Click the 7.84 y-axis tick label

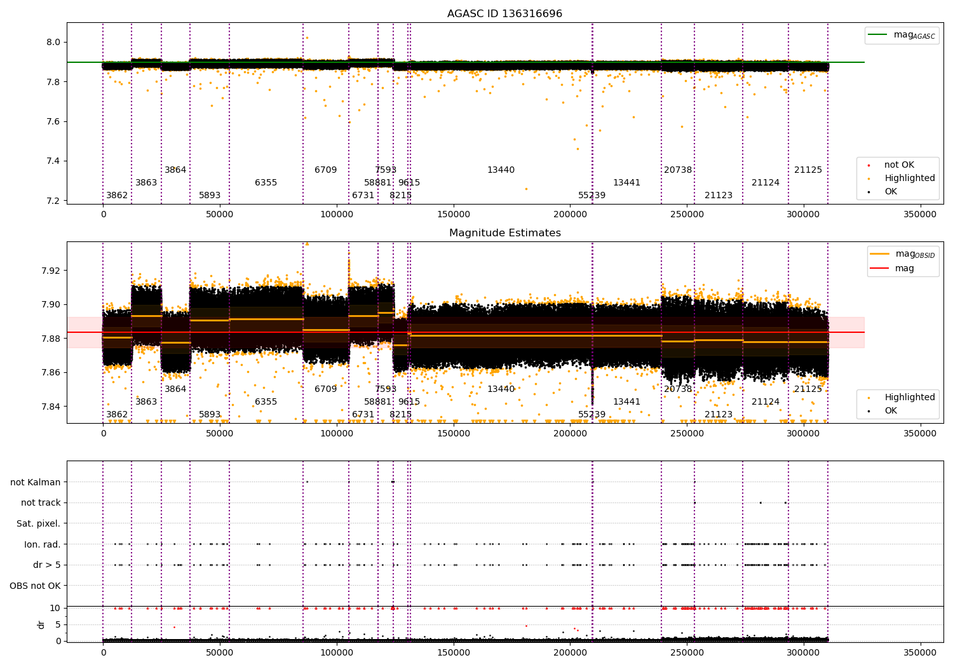click(51, 407)
